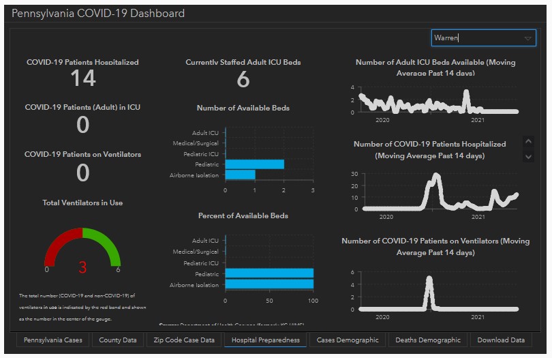Switch to the Pennsylvania Cases tab
This screenshot has height=358, width=552.
tap(52, 340)
